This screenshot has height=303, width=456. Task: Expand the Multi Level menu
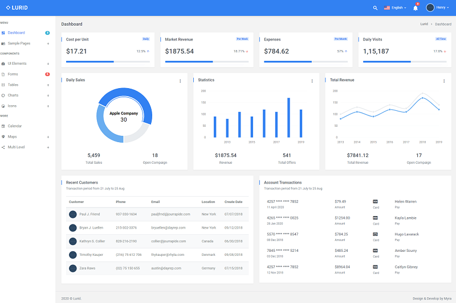(x=48, y=147)
